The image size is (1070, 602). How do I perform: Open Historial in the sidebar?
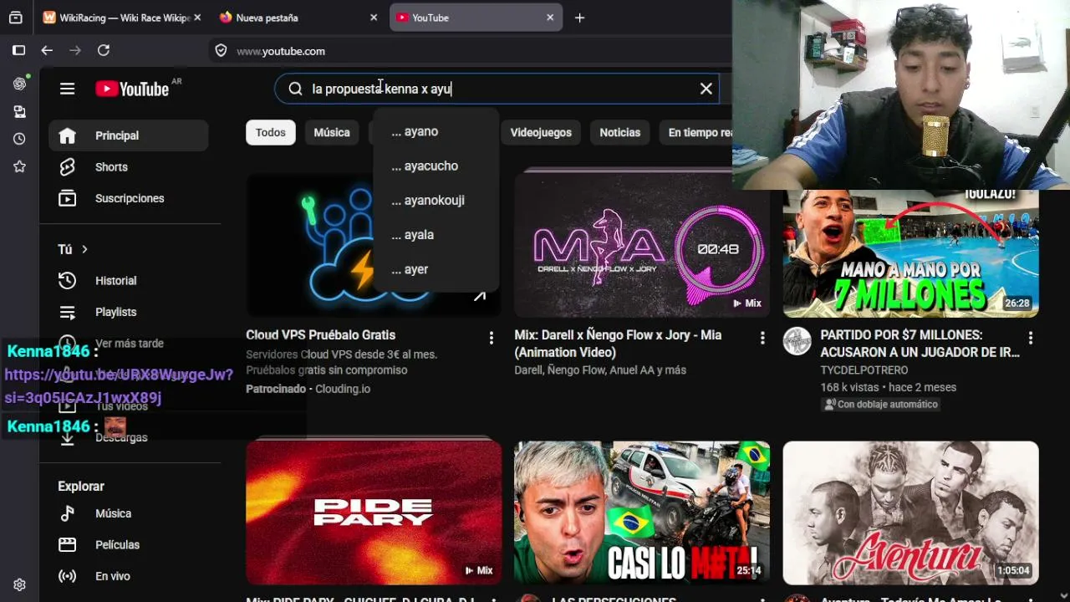coord(128,281)
